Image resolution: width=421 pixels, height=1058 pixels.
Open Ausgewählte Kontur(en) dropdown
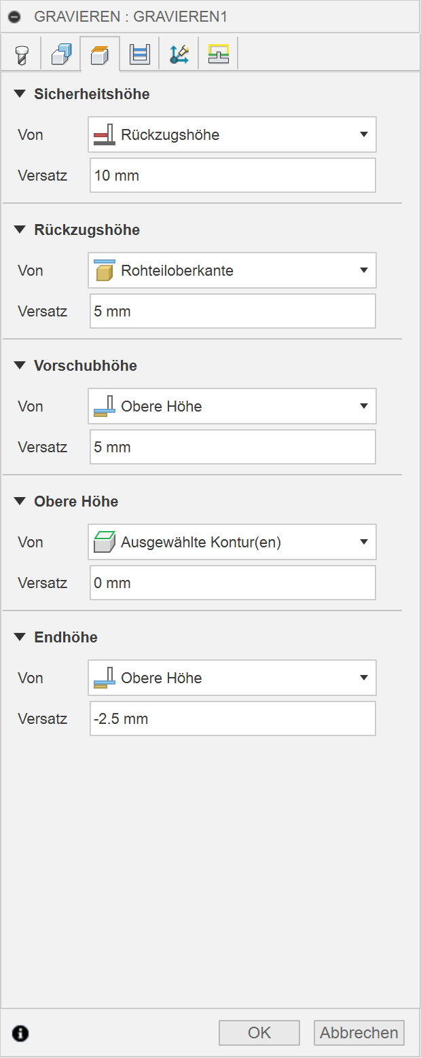click(x=232, y=542)
